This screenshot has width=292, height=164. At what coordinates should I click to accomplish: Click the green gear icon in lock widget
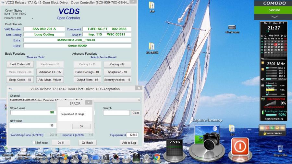pyautogui.click(x=272, y=128)
